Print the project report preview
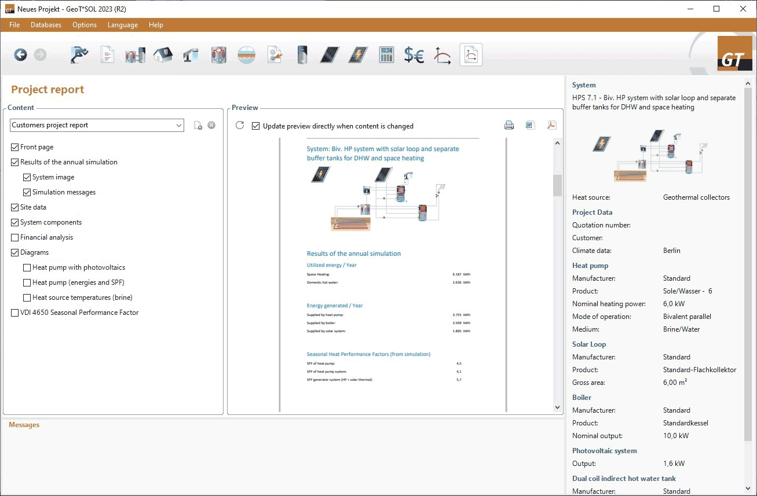The width and height of the screenshot is (757, 496). pos(509,126)
